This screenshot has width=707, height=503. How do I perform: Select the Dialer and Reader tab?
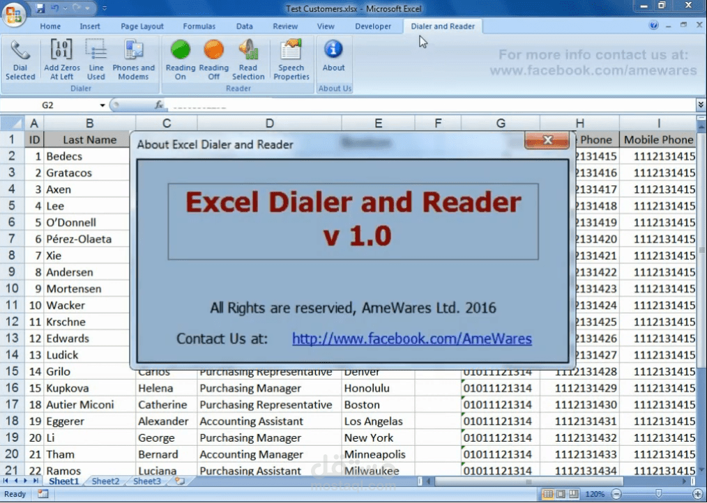point(443,26)
